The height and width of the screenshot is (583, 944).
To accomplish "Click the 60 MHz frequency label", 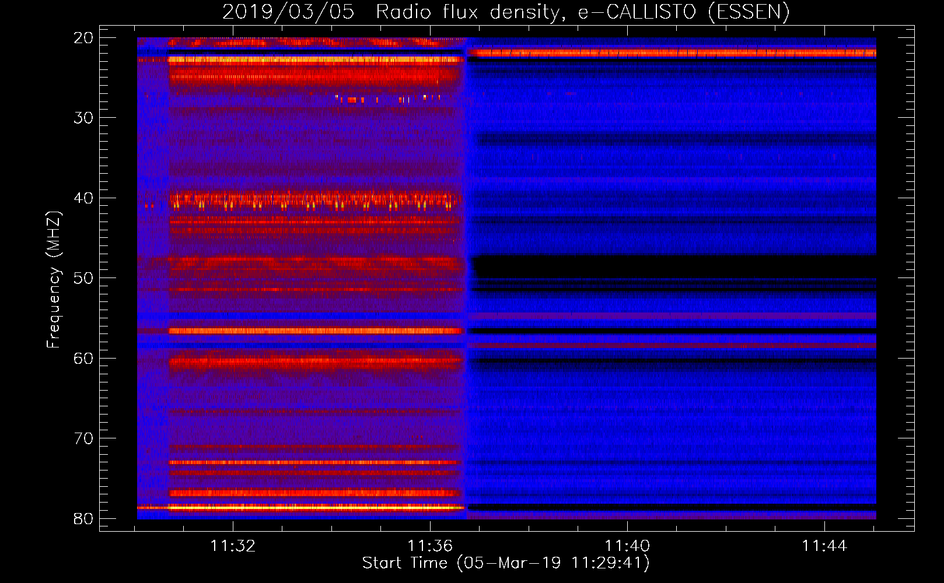I will point(83,359).
